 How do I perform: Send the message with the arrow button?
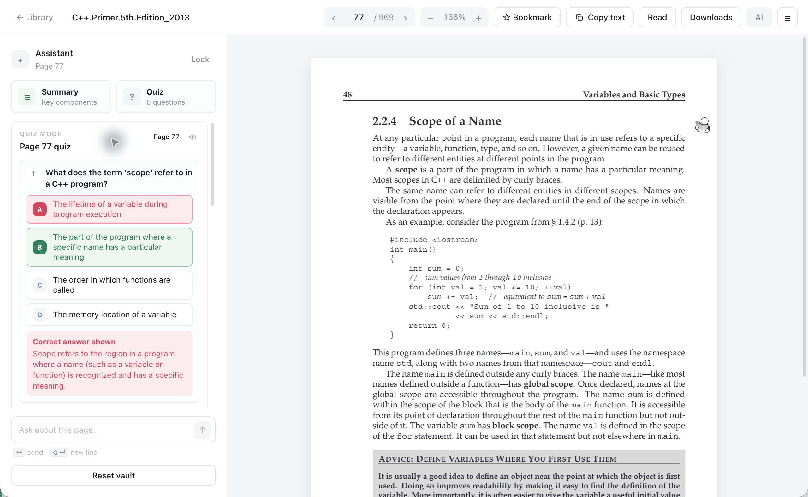tap(202, 430)
